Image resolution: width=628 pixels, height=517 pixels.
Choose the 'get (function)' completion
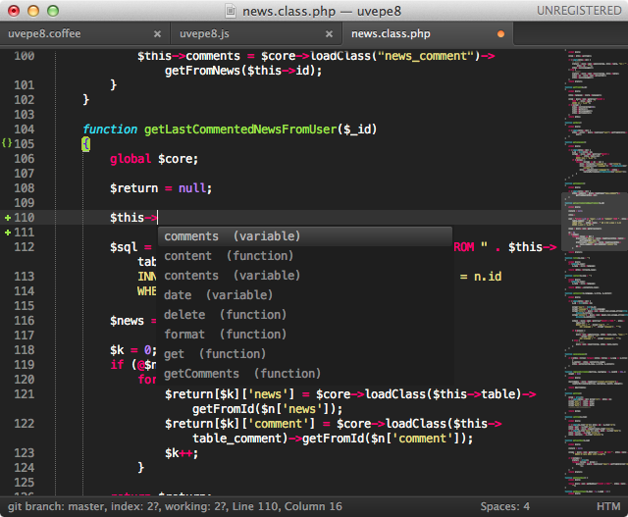pos(305,354)
